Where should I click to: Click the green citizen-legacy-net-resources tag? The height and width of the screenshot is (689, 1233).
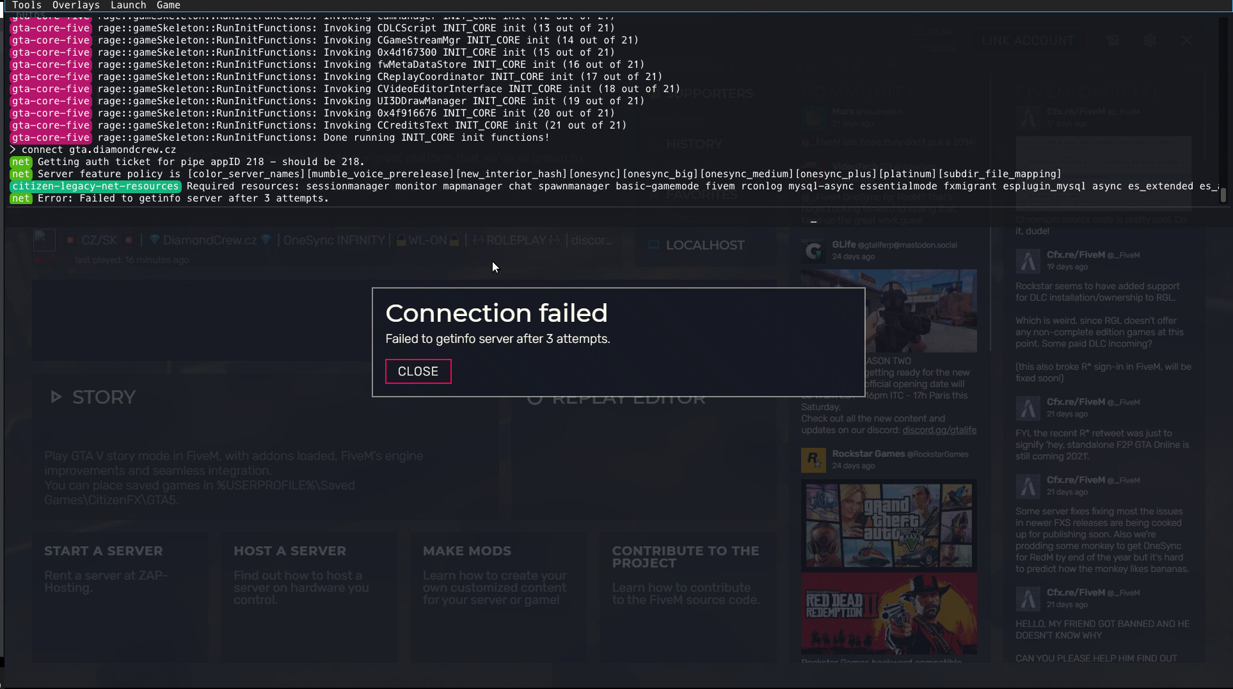(95, 186)
